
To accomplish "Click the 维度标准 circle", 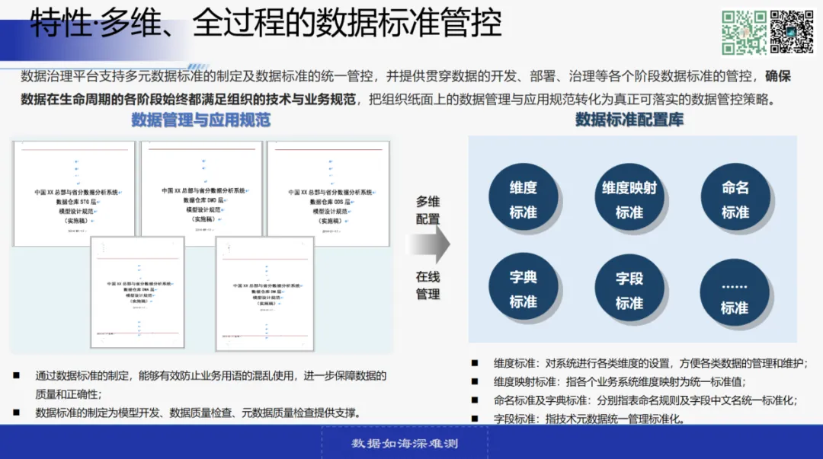I will click(x=524, y=198).
